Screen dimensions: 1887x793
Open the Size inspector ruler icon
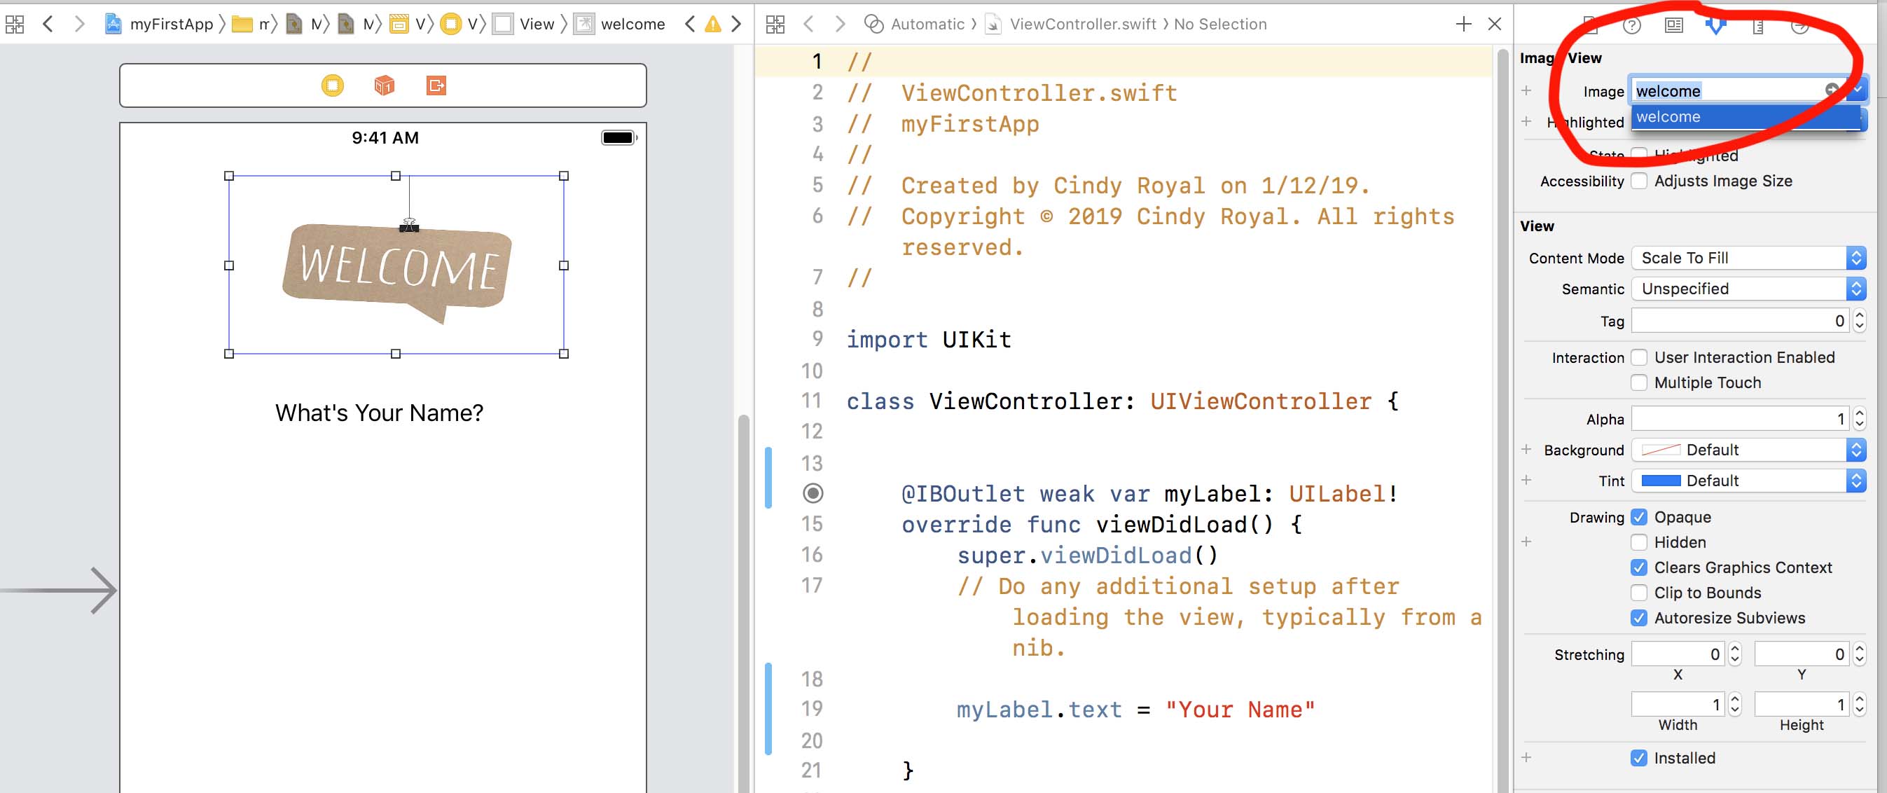pyautogui.click(x=1757, y=27)
